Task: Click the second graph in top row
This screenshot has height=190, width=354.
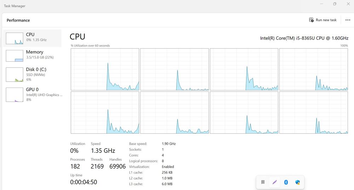Action: pos(175,69)
